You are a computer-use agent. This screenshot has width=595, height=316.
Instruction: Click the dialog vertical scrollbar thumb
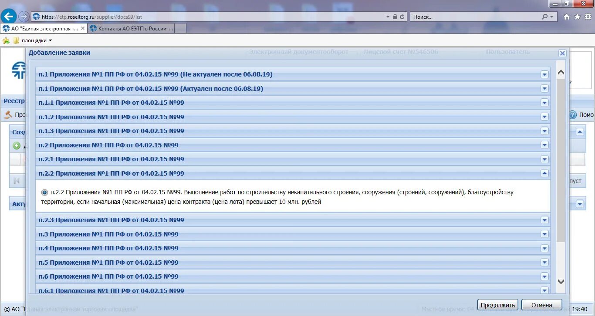561,161
